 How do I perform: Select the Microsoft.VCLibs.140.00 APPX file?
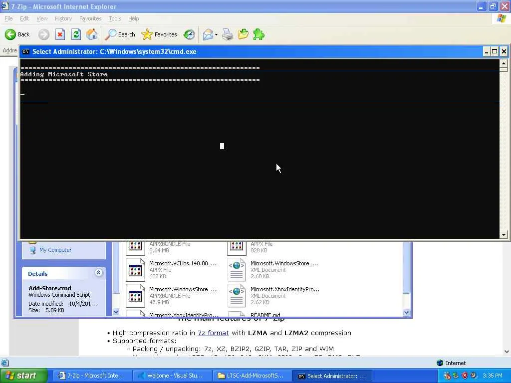tap(171, 269)
